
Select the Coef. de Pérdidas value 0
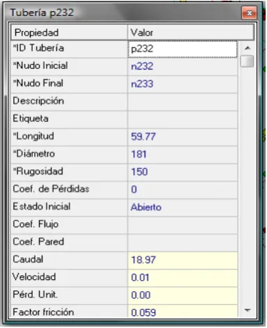pyautogui.click(x=183, y=189)
